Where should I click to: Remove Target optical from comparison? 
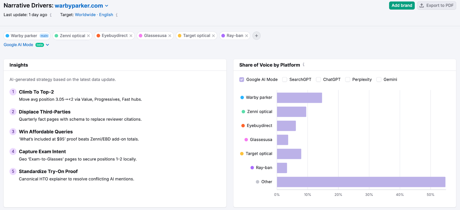tap(213, 36)
